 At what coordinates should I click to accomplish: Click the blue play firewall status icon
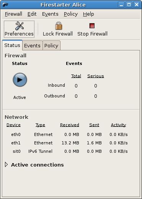point(20,80)
